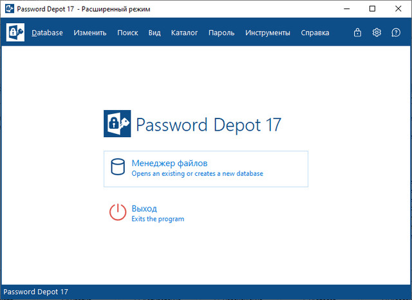Open the Вид menu

[154, 33]
